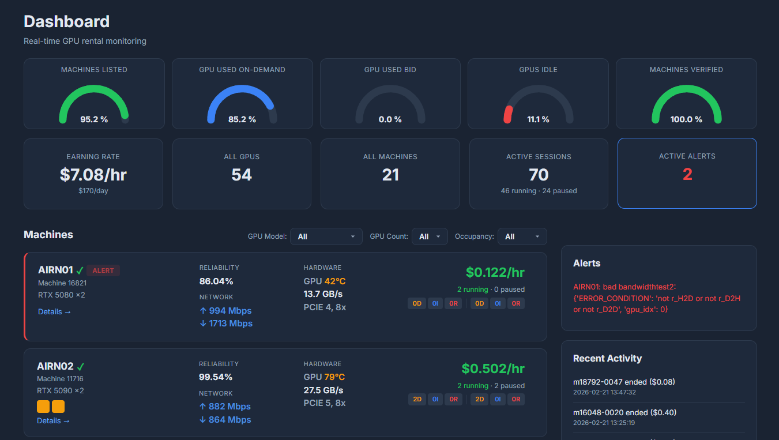Click the red ALERT badge on AIRN01

[104, 270]
